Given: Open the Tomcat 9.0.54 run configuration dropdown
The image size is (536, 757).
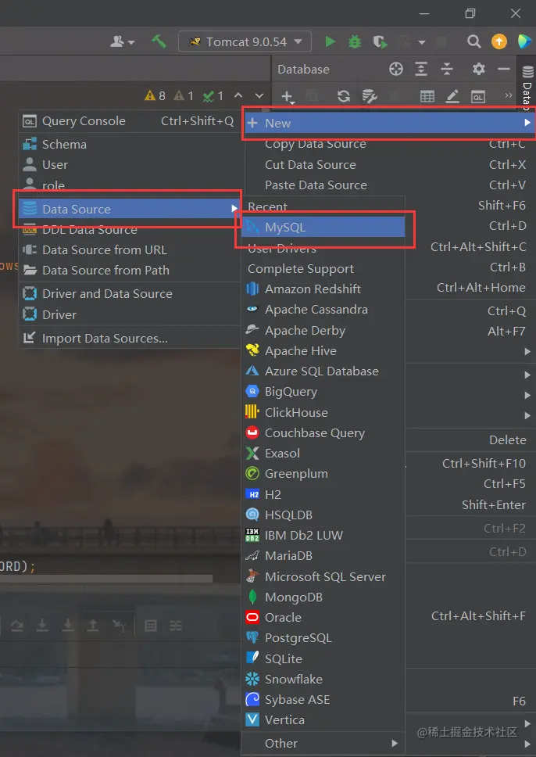Looking at the screenshot, I should (245, 42).
